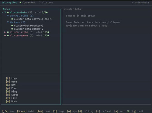The height and width of the screenshot is (113, 152).
Task: Open the [n] Net view
Action: pyautogui.click(x=11, y=85)
